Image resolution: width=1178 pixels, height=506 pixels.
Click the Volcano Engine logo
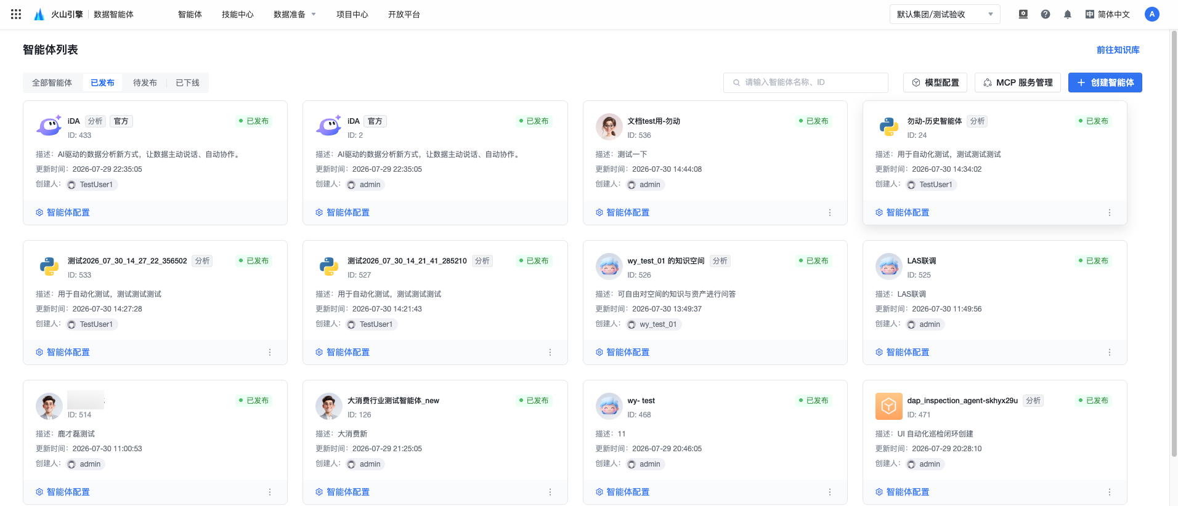[39, 14]
